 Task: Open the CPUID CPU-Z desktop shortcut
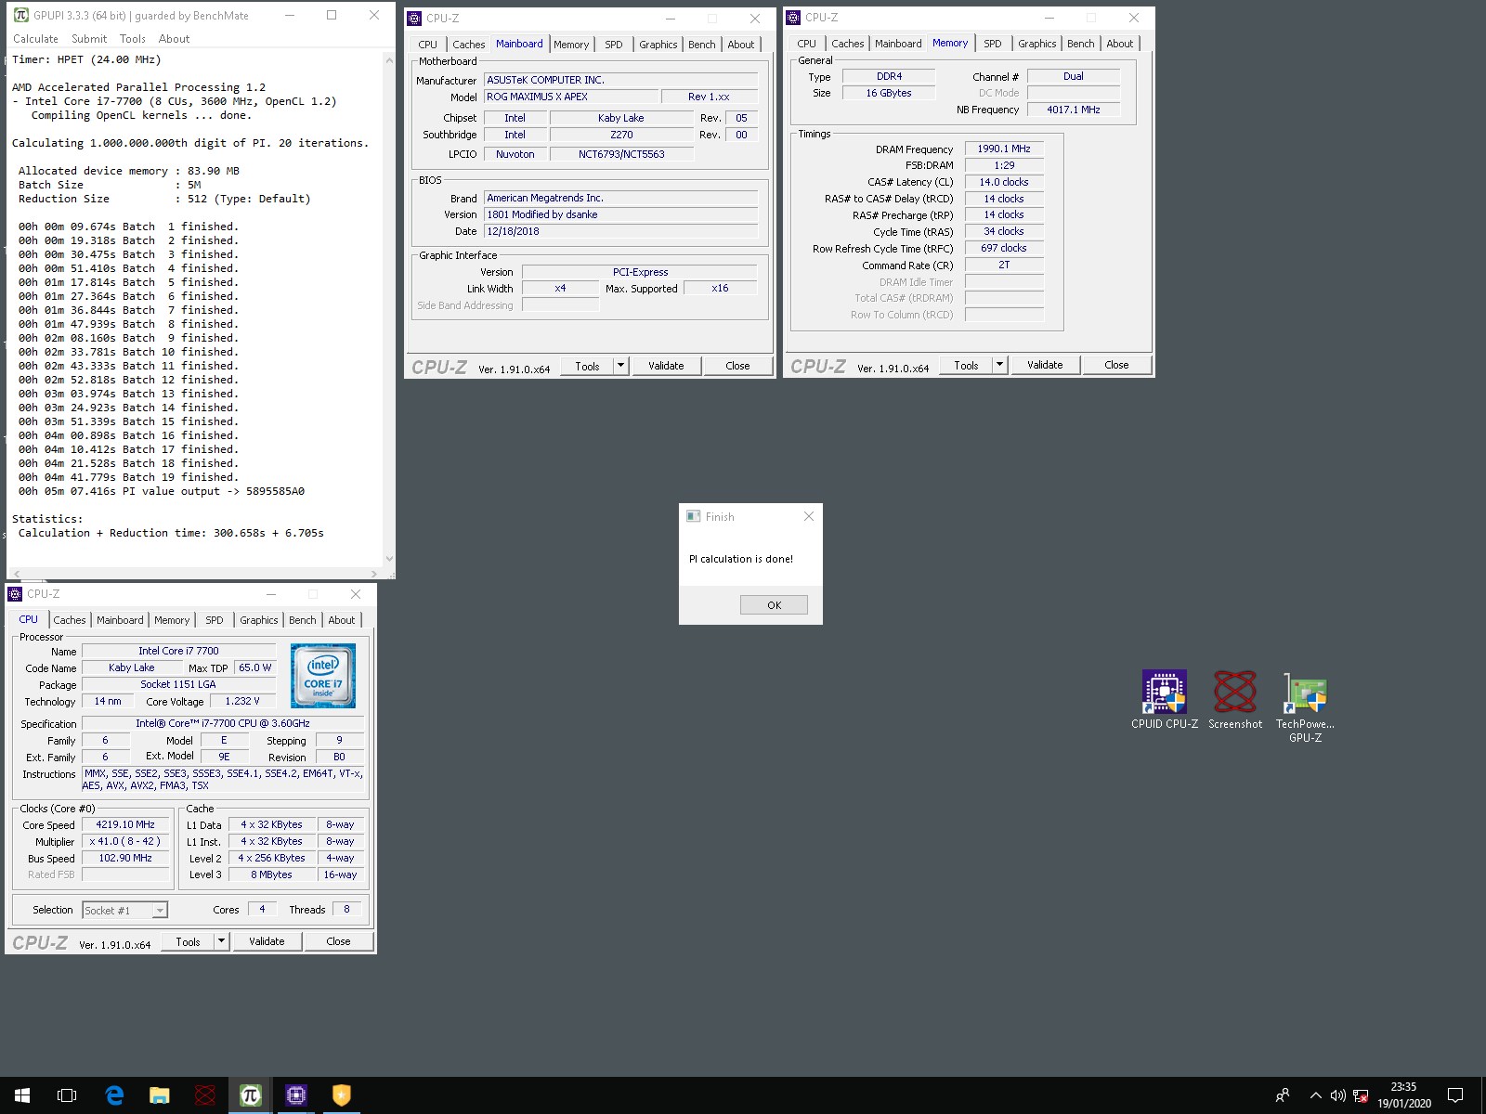click(x=1164, y=699)
